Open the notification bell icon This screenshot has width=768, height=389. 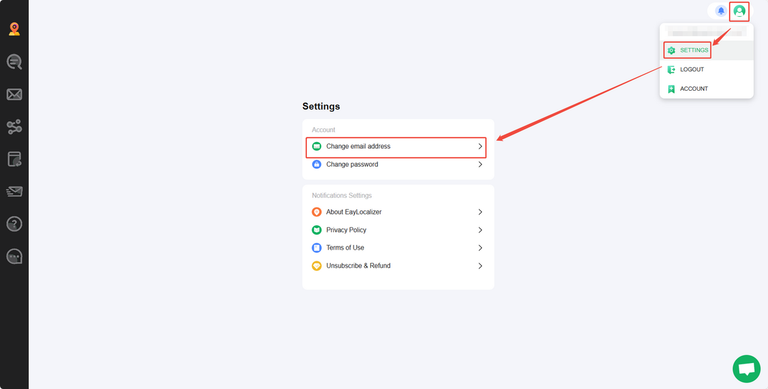point(721,11)
